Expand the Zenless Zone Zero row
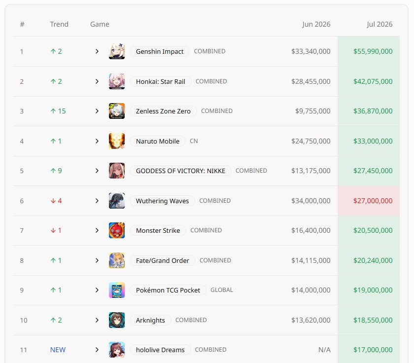Screen dimensions: 414x363 97,111
